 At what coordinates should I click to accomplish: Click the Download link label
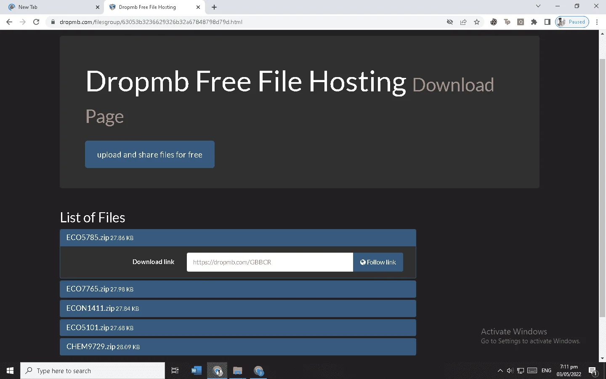point(153,262)
